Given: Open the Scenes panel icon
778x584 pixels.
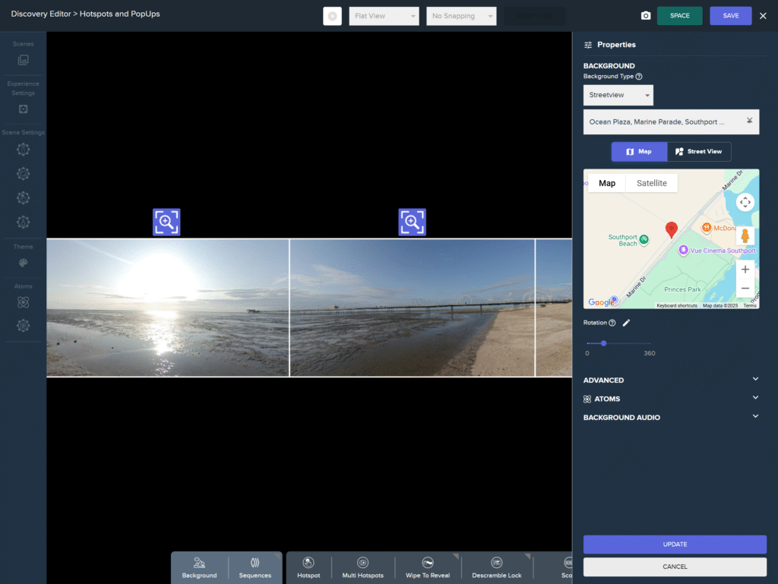Looking at the screenshot, I should [x=24, y=60].
